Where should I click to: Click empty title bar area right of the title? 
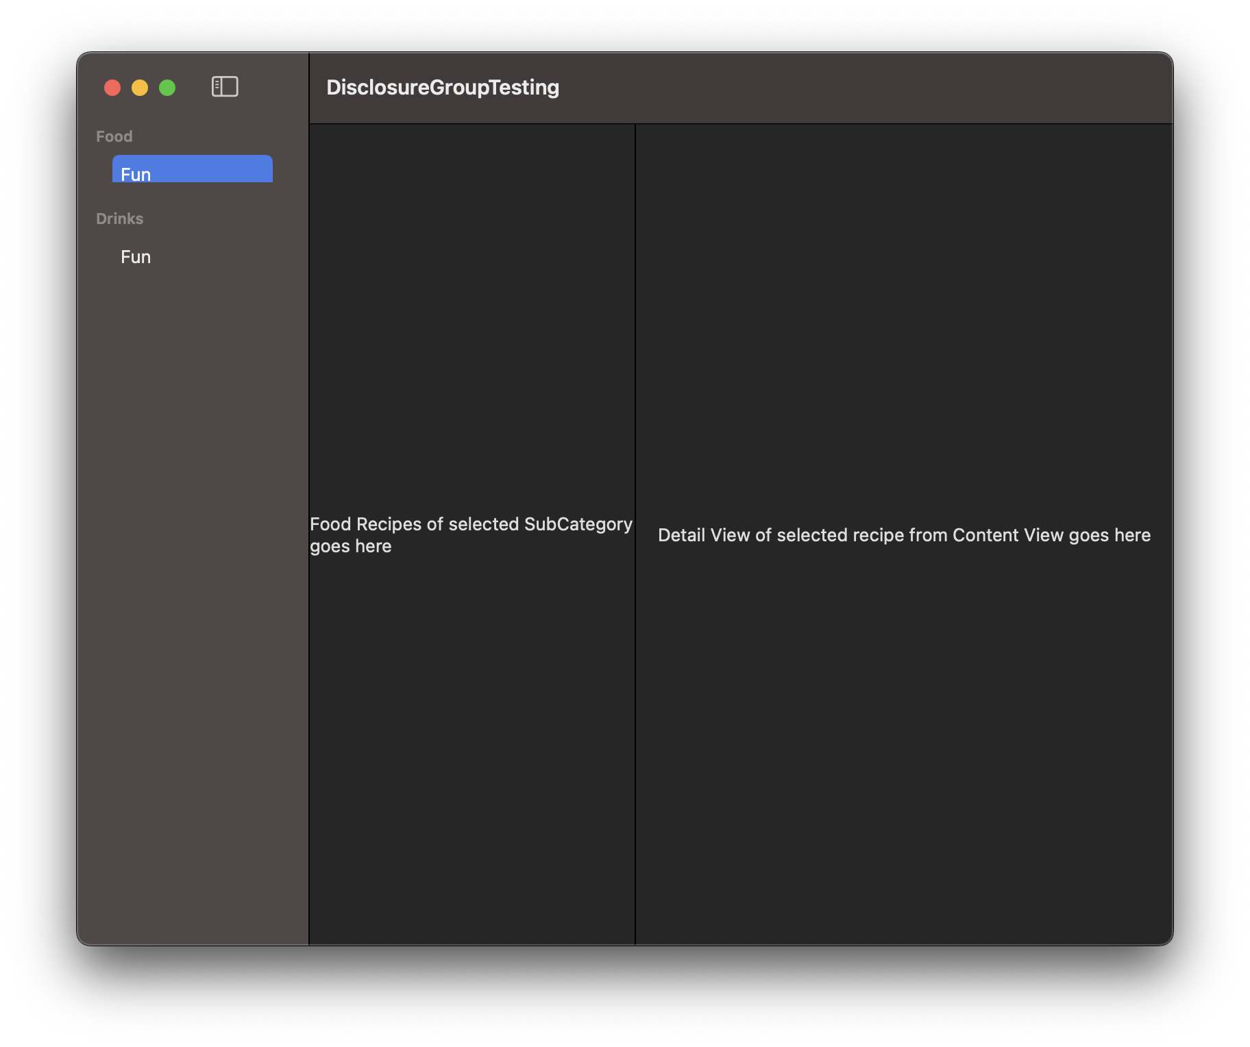point(857,88)
